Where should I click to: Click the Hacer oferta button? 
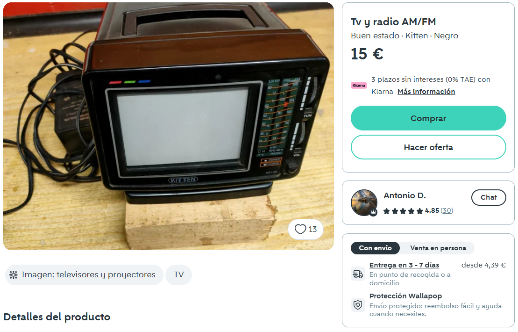pyautogui.click(x=428, y=147)
